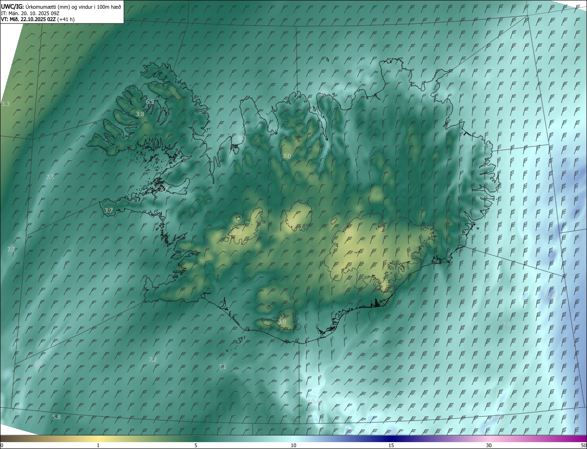Image resolution: width=587 pixels, height=449 pixels.
Task: Click the "30" tick label on the colour scale
Action: [489, 446]
